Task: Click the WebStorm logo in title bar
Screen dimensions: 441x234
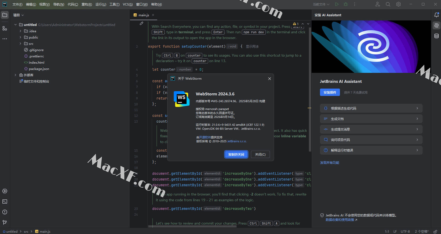Action: point(4,4)
